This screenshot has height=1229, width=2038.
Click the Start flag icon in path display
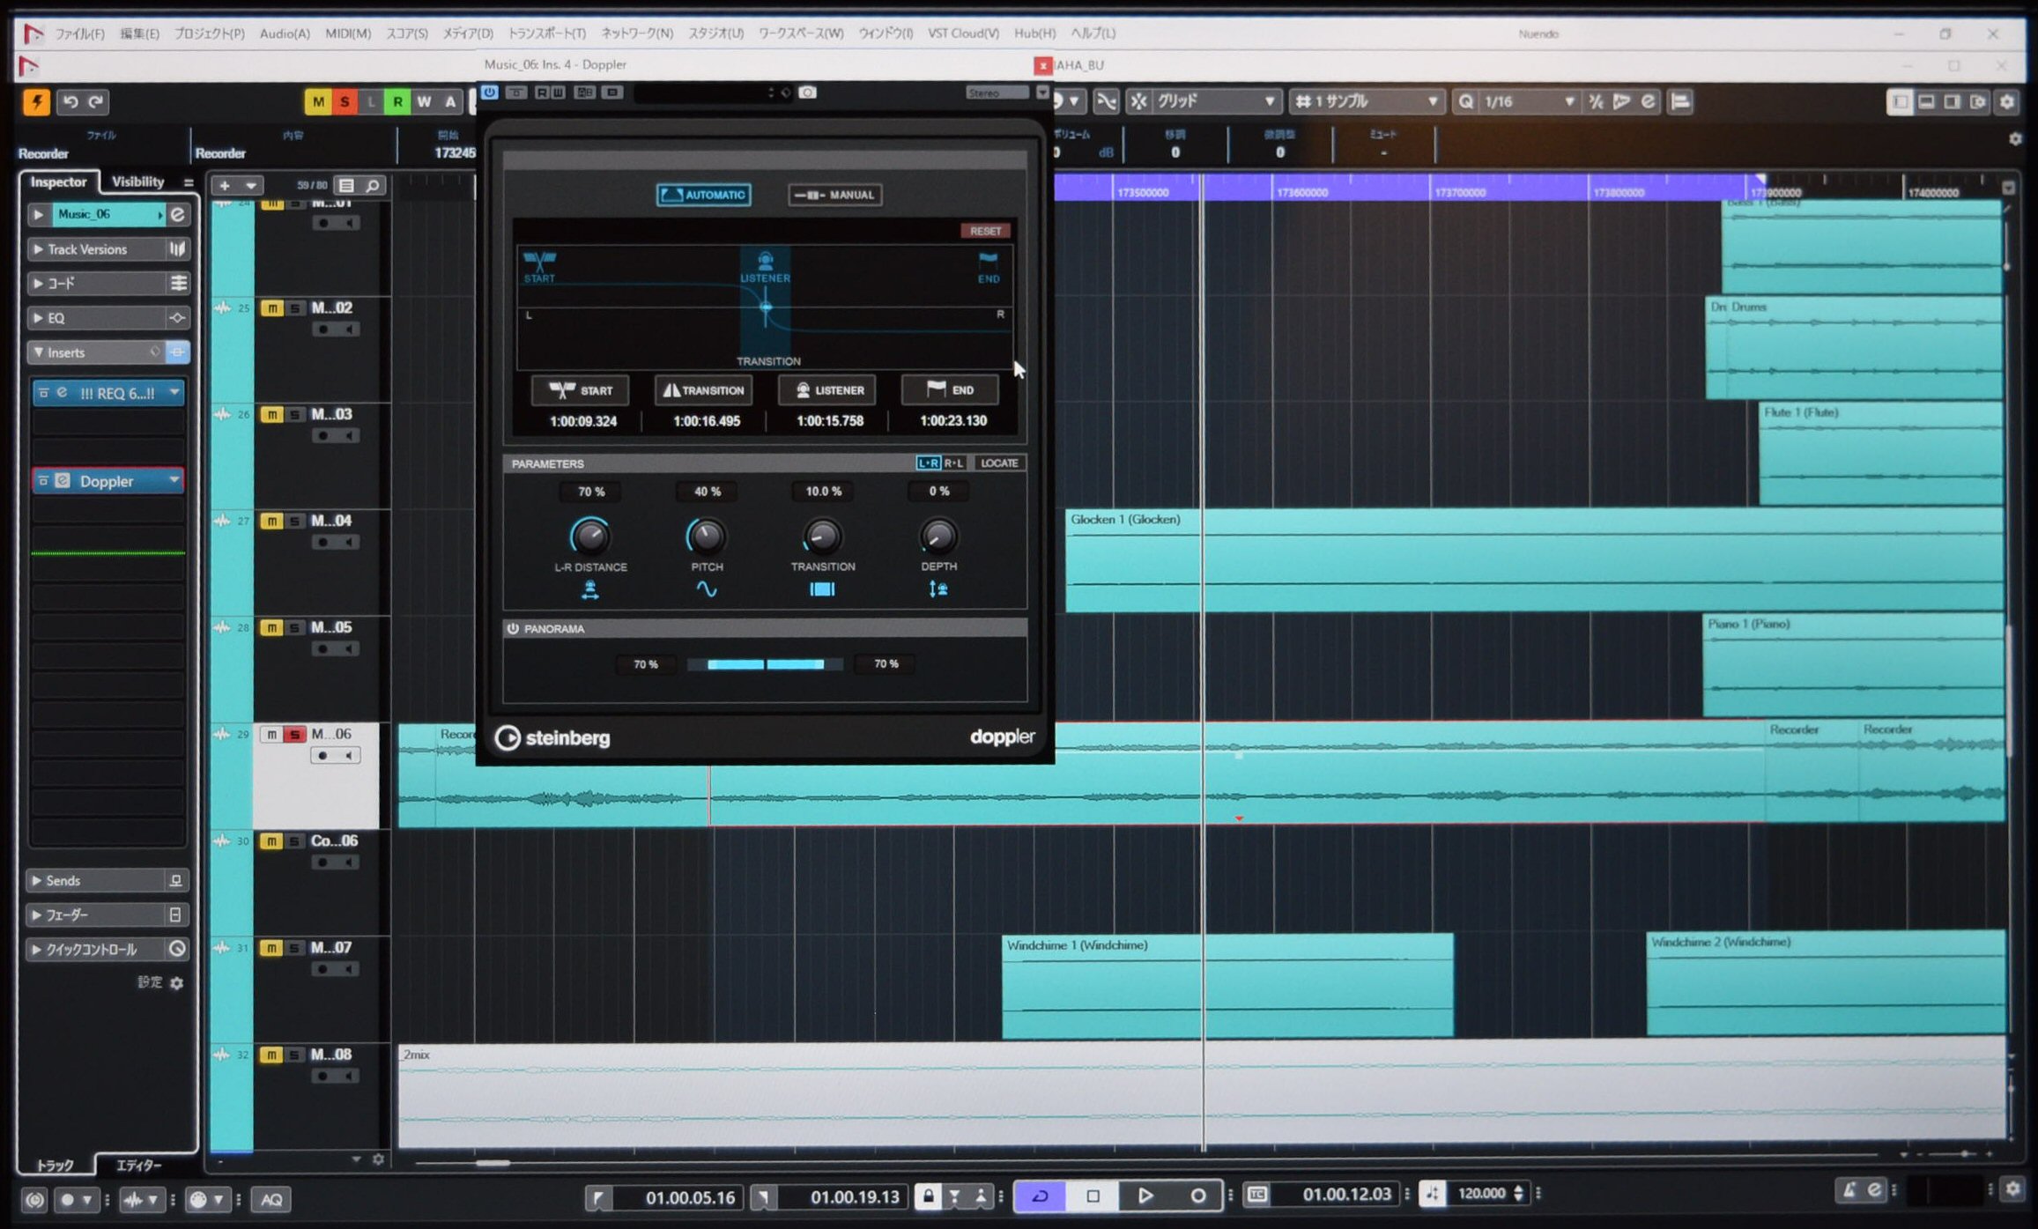(x=539, y=261)
